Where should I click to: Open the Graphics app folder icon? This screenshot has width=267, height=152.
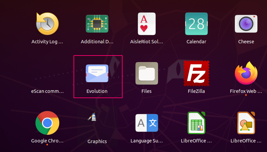click(92, 117)
